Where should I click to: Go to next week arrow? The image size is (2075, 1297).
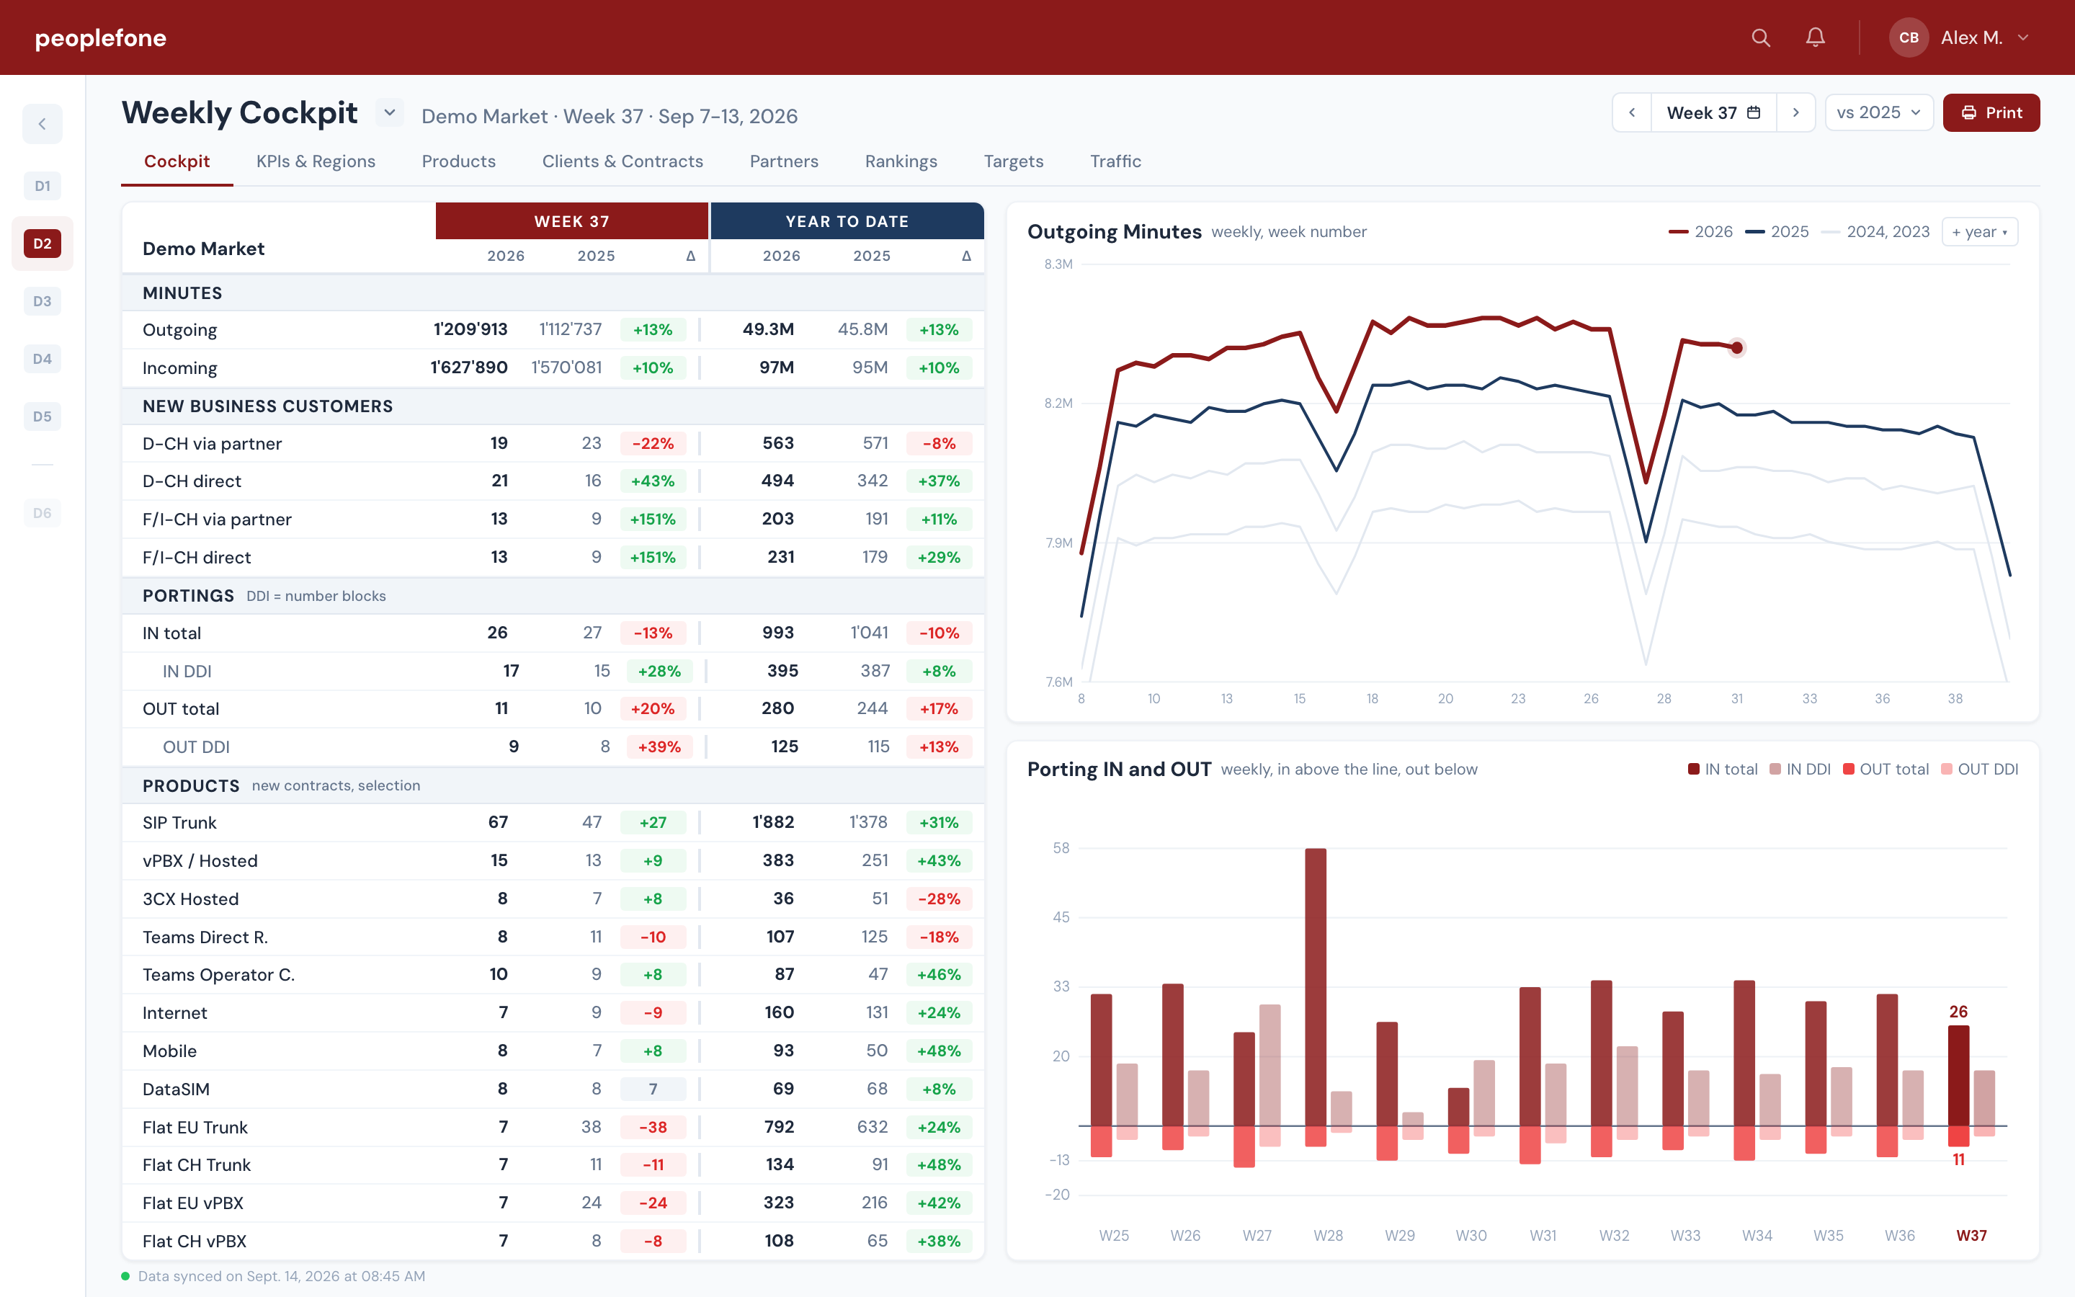click(1795, 113)
